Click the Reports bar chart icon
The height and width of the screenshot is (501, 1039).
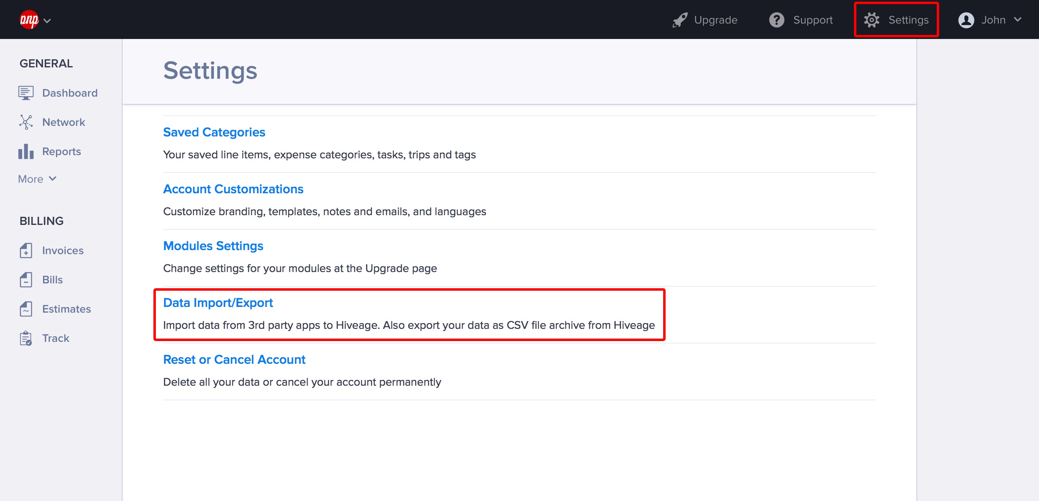(26, 151)
